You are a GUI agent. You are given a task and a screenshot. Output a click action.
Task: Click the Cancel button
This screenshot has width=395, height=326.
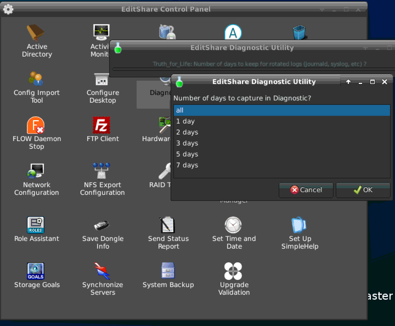306,190
